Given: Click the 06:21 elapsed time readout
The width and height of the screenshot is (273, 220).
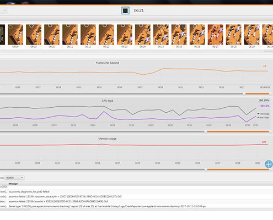Looking at the screenshot, I should click(138, 10).
